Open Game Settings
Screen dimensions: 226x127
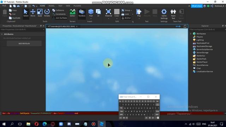tap(164, 14)
